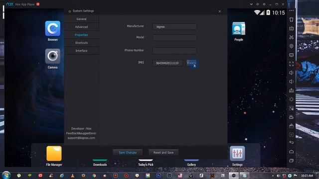Click the volume down sidebar icon

pyautogui.click(x=291, y=82)
